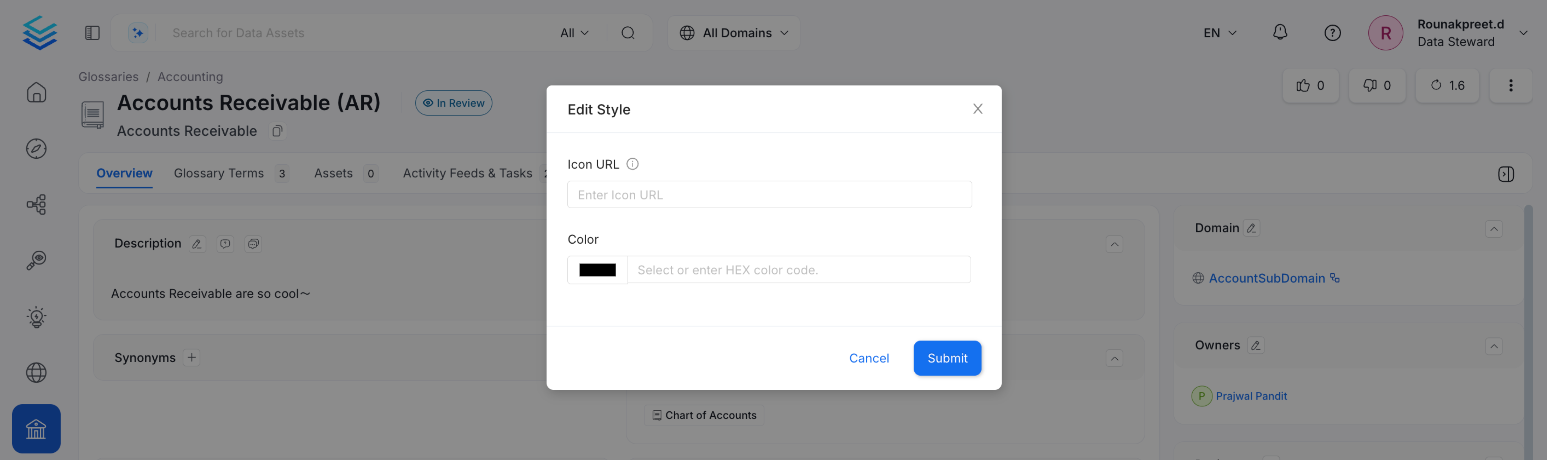This screenshot has width=1547, height=460.
Task: Click the notification bell icon
Action: [x=1280, y=33]
